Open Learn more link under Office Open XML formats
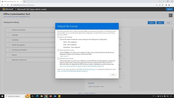Viewport: 174px width, 98px height. tap(64, 56)
